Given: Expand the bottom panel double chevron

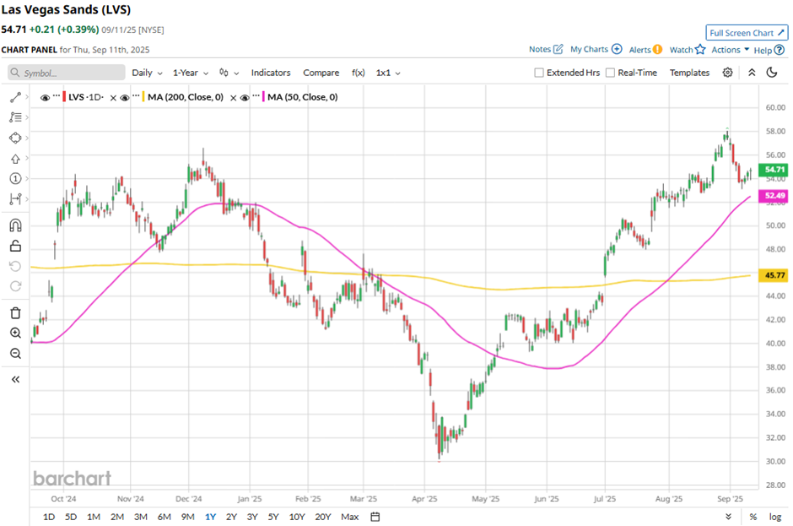Looking at the screenshot, I should click(x=728, y=517).
